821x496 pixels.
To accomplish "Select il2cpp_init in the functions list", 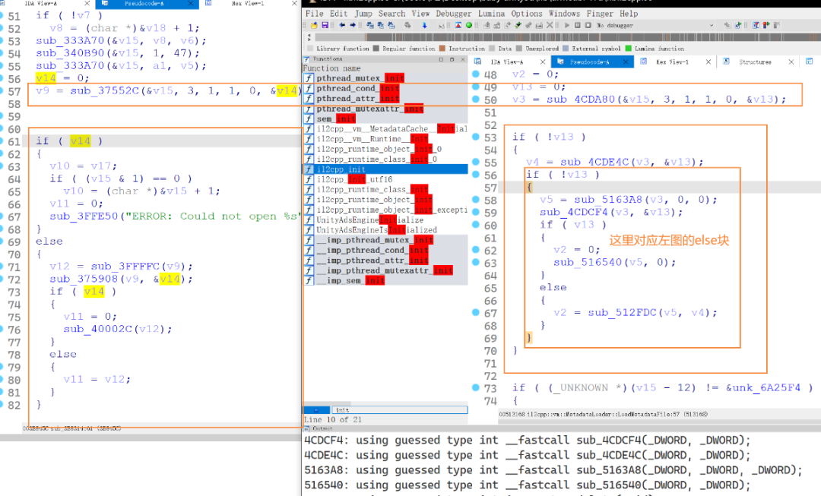I will (x=385, y=169).
